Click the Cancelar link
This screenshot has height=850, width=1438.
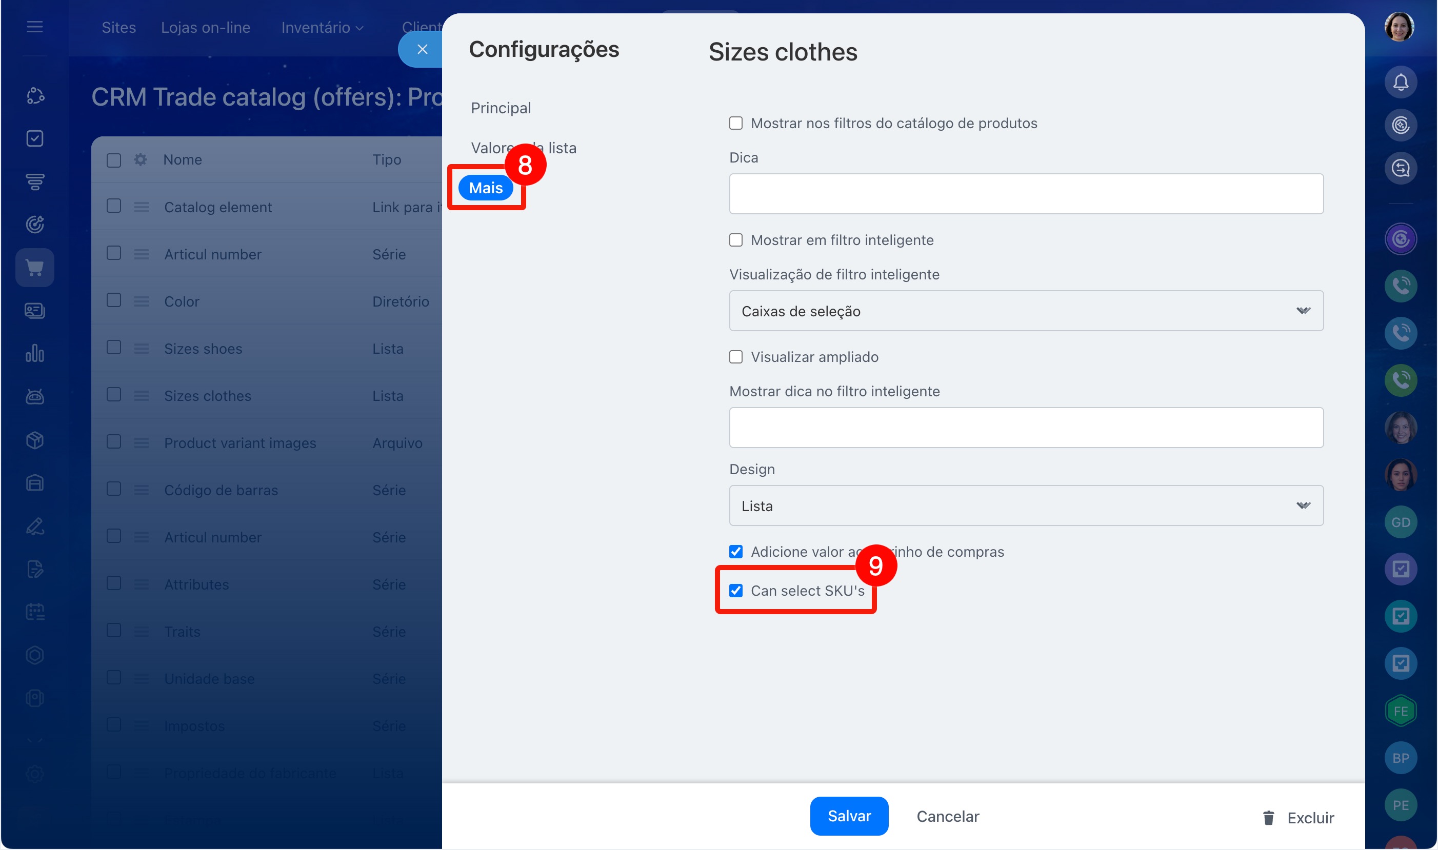point(948,816)
